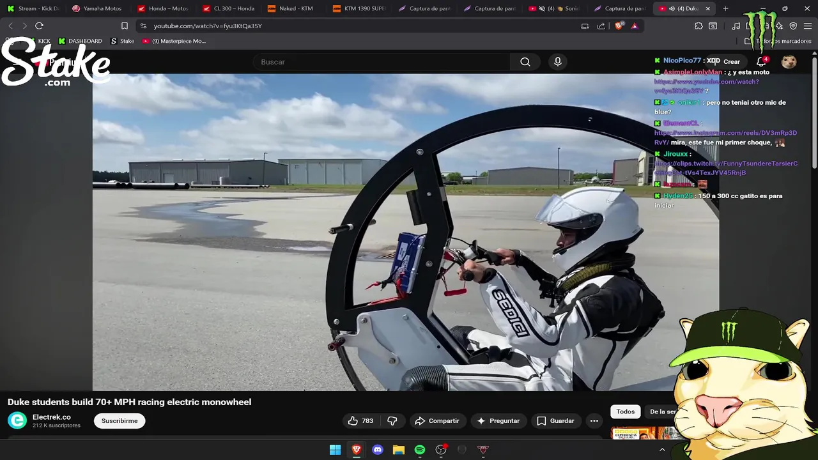
Task: Open instagram.com reels link in chat
Action: click(x=725, y=137)
